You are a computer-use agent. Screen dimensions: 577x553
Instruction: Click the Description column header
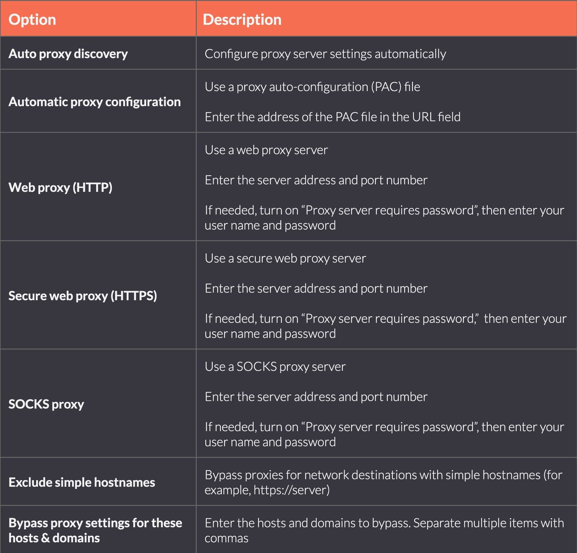point(242,19)
